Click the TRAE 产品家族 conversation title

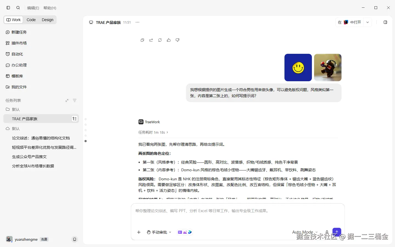[108, 23]
